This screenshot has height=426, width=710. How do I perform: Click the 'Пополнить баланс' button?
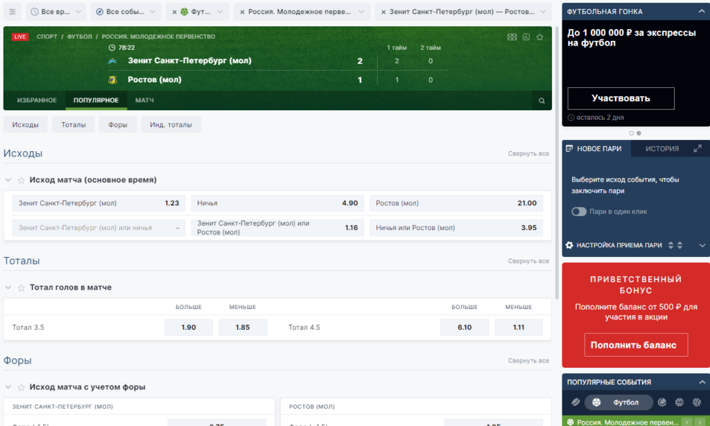pyautogui.click(x=636, y=345)
